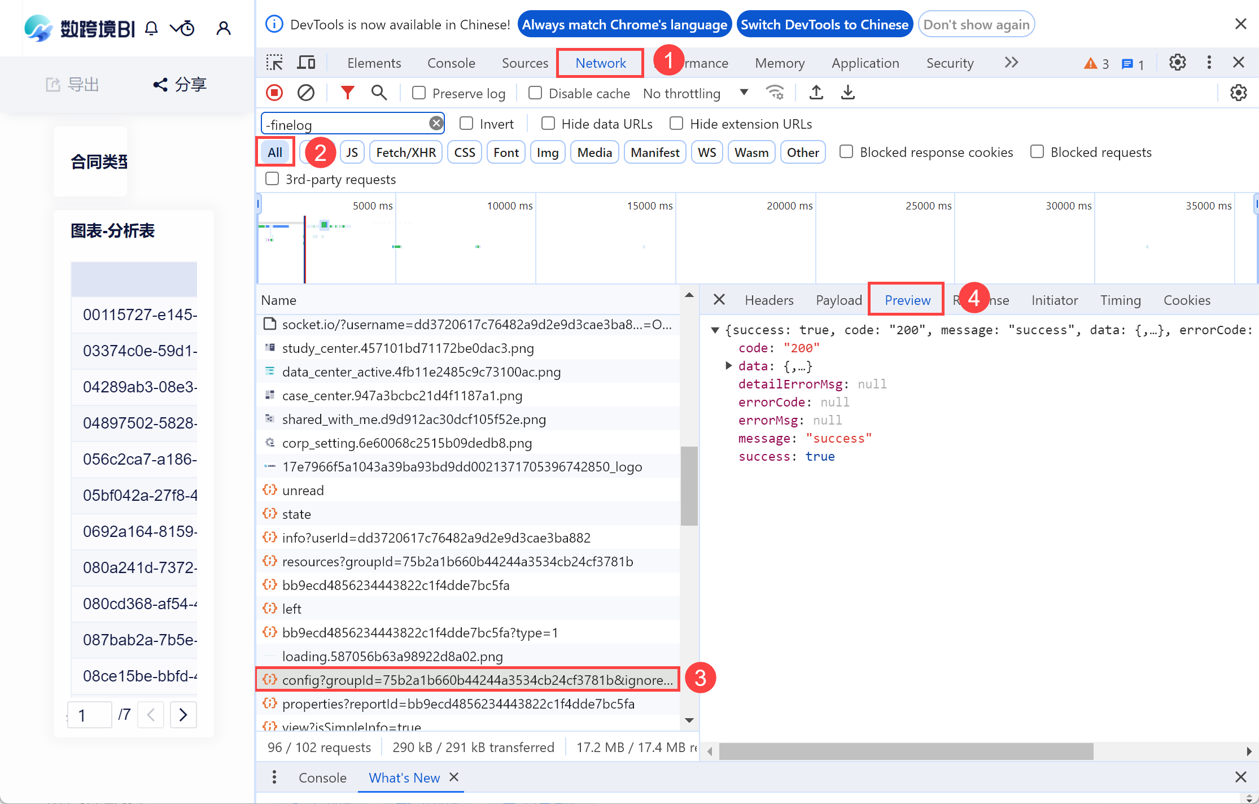Viewport: 1259px width, 804px height.
Task: Select the Fetch/XHR filter button
Action: coord(406,152)
